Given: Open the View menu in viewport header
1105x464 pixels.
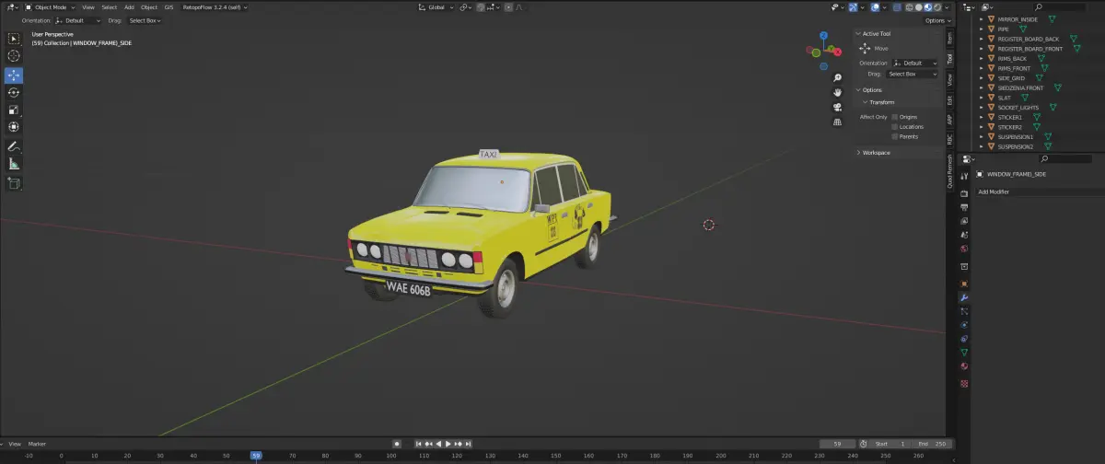Looking at the screenshot, I should [x=88, y=6].
